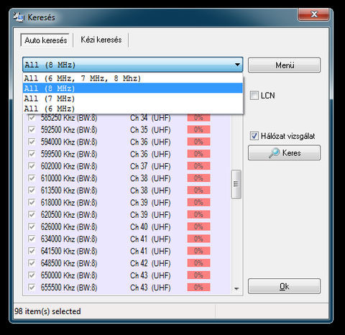Click 618000 Khz (BW:8) text
345x335 pixels.
pos(69,203)
